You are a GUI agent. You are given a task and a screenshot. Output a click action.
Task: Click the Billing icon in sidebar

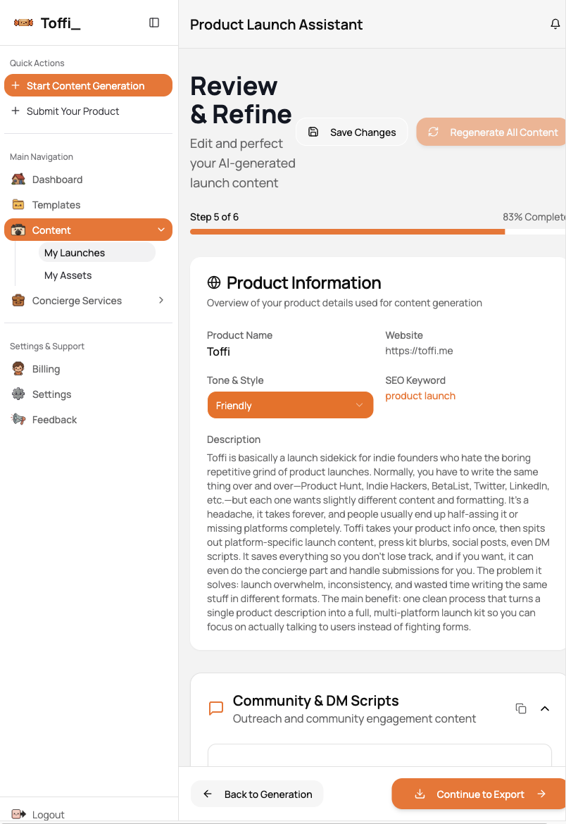[18, 369]
